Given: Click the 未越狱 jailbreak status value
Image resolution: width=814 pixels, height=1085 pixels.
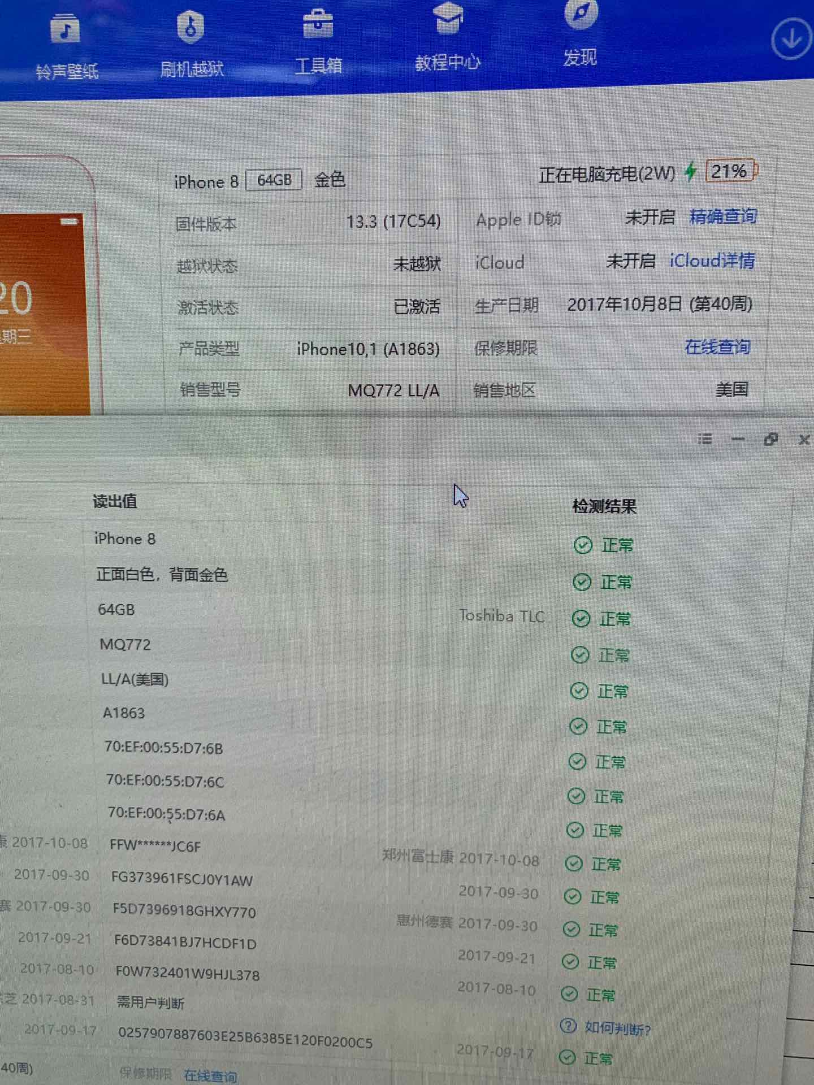Looking at the screenshot, I should 417,264.
